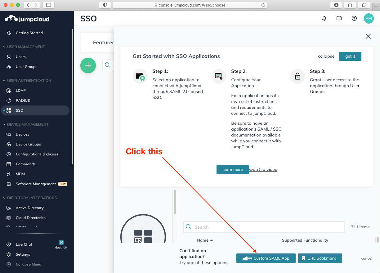Click the Settings gear icon
The height and width of the screenshot is (273, 380).
(x=9, y=254)
